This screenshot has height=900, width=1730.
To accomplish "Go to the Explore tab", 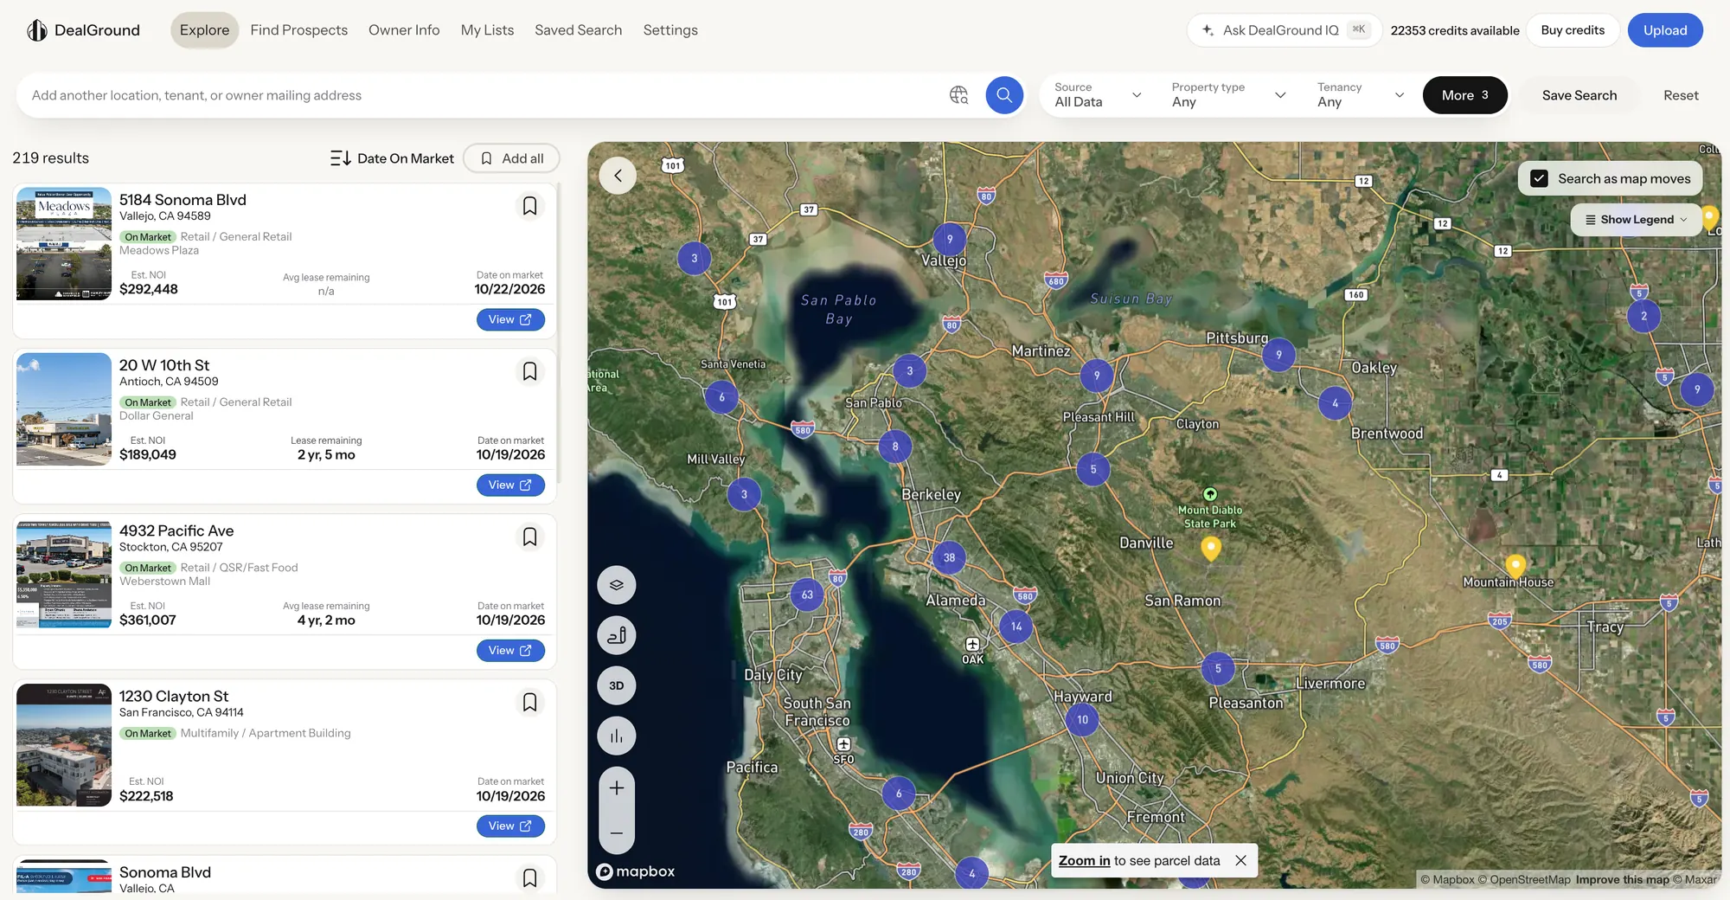I will tap(204, 30).
